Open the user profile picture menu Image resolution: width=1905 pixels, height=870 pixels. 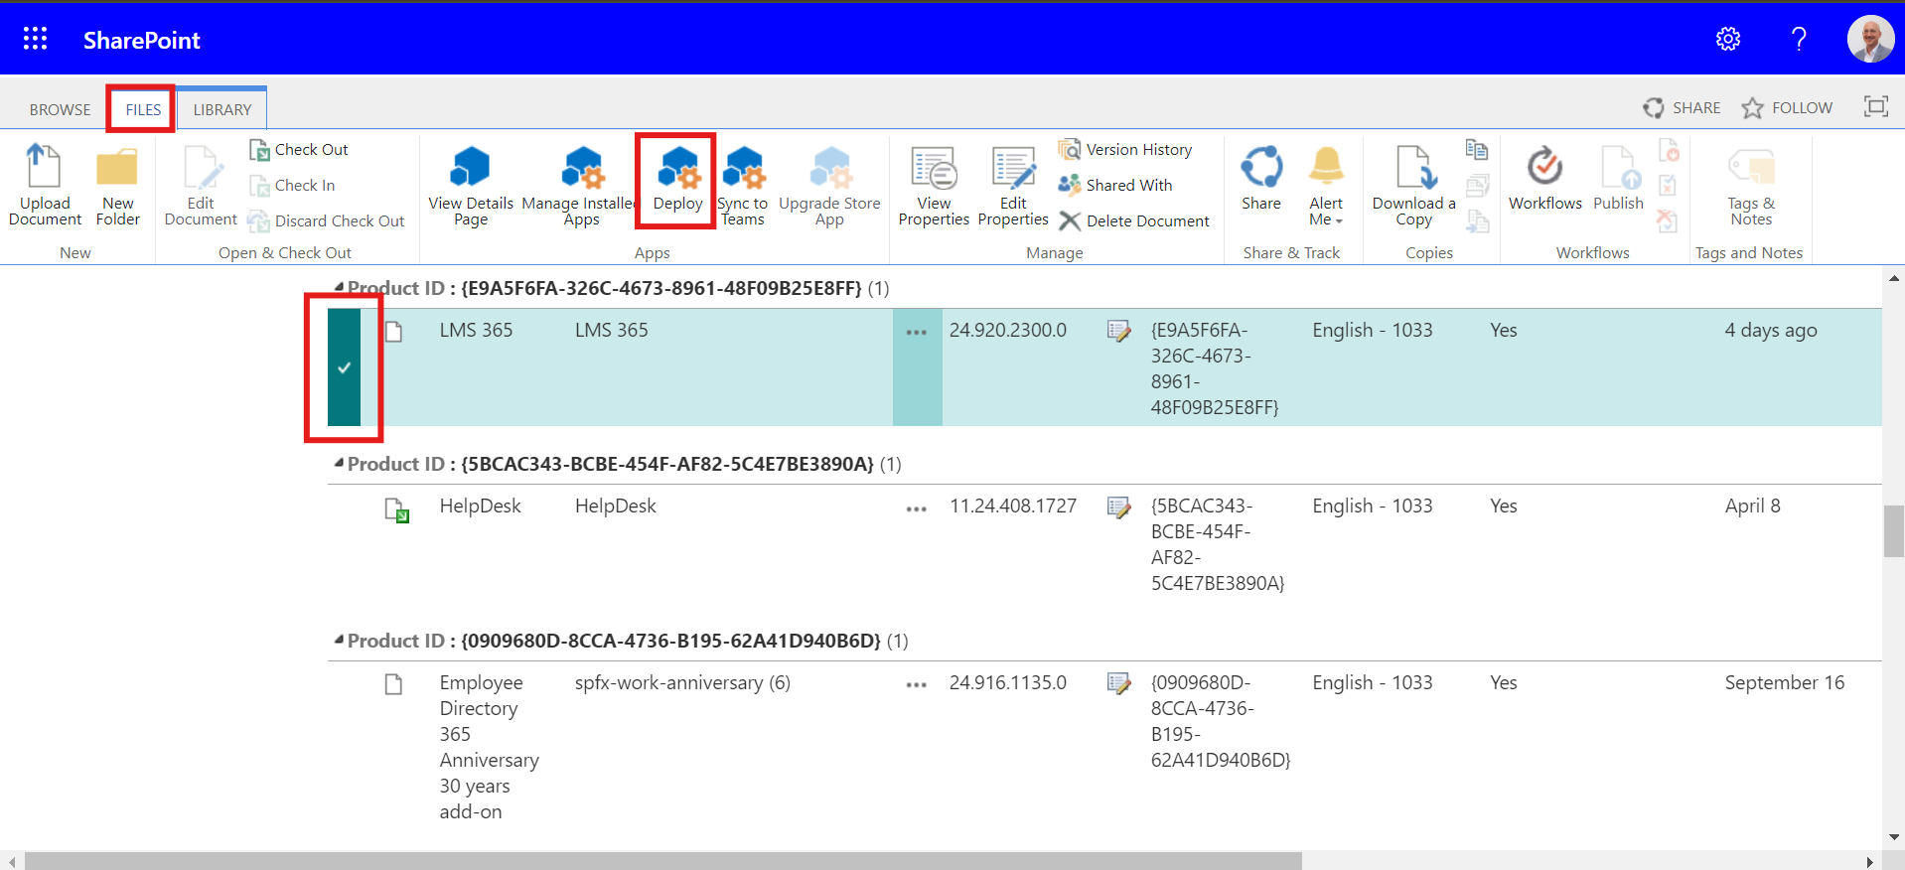pos(1870,39)
